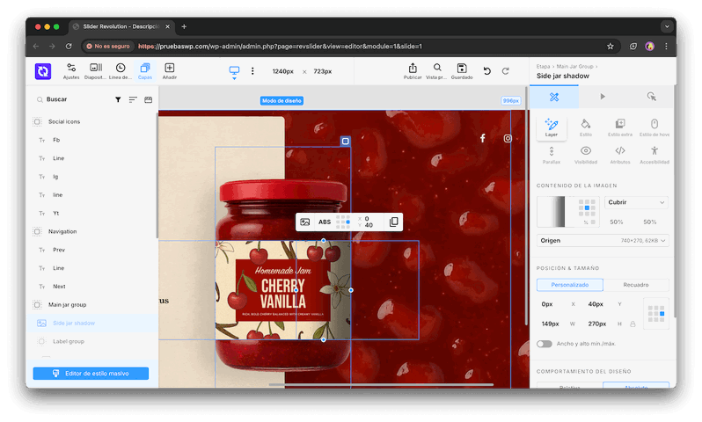The width and height of the screenshot is (702, 422).
Task: Open the Parallax section
Action: point(551,156)
